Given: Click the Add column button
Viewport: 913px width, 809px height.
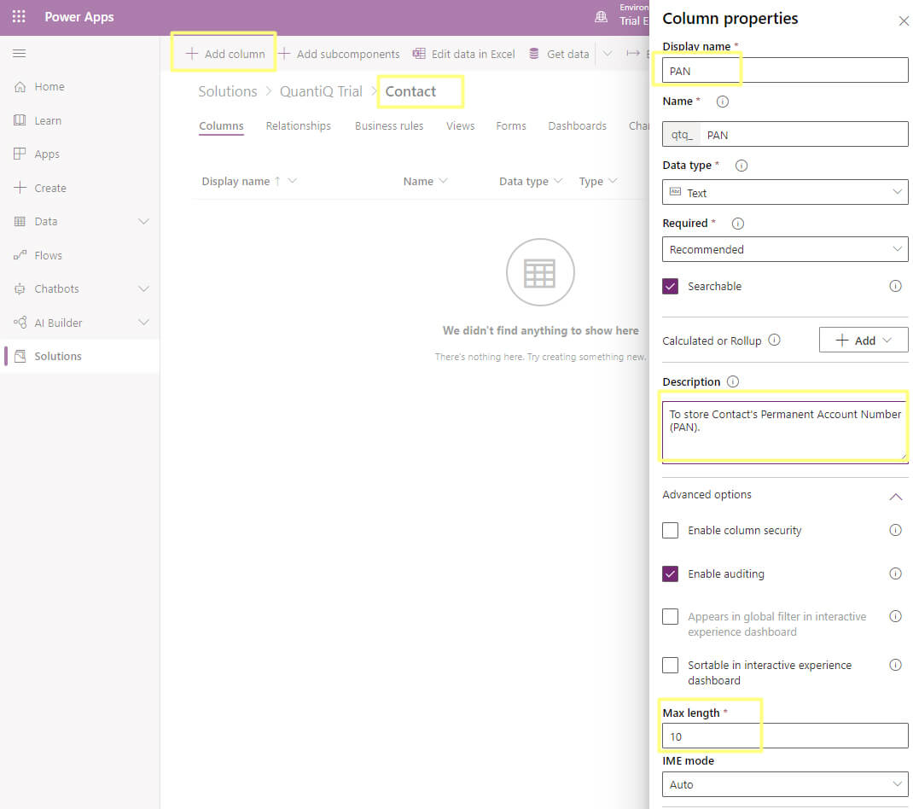Looking at the screenshot, I should click(223, 53).
